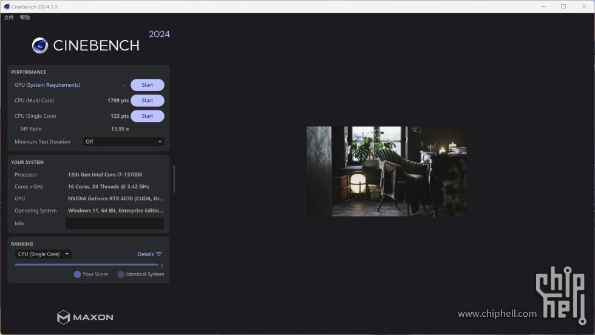The height and width of the screenshot is (335, 595).
Task: Click the Cinebench title bar app icon
Action: coord(7,7)
